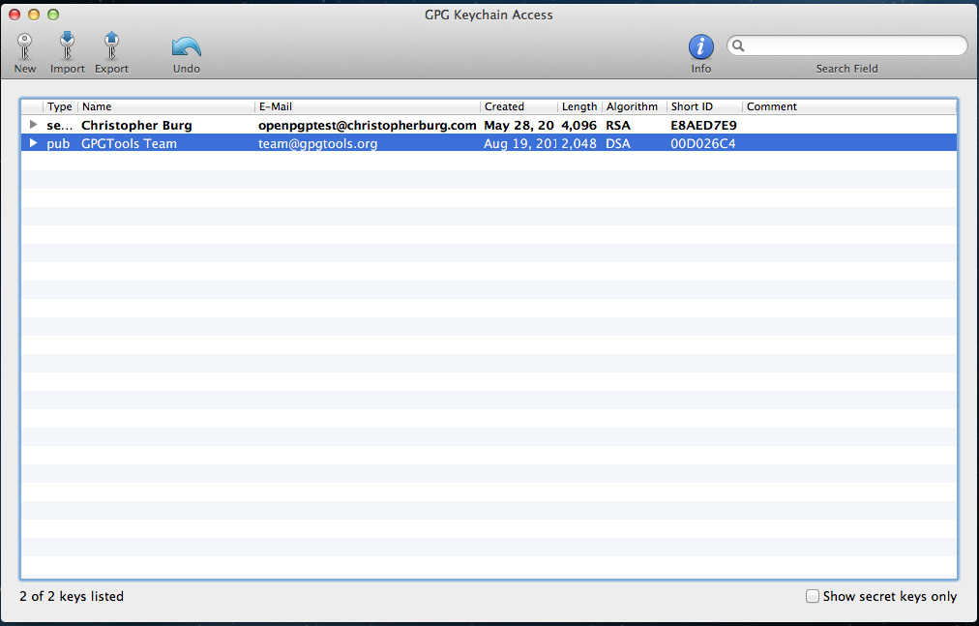
Task: Expand the GPGTools Team key row
Action: tap(34, 143)
